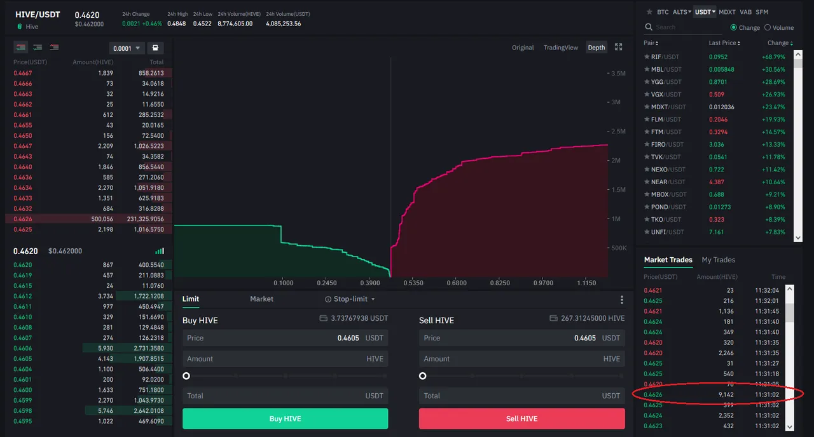Select the VAB market tab

tap(745, 12)
